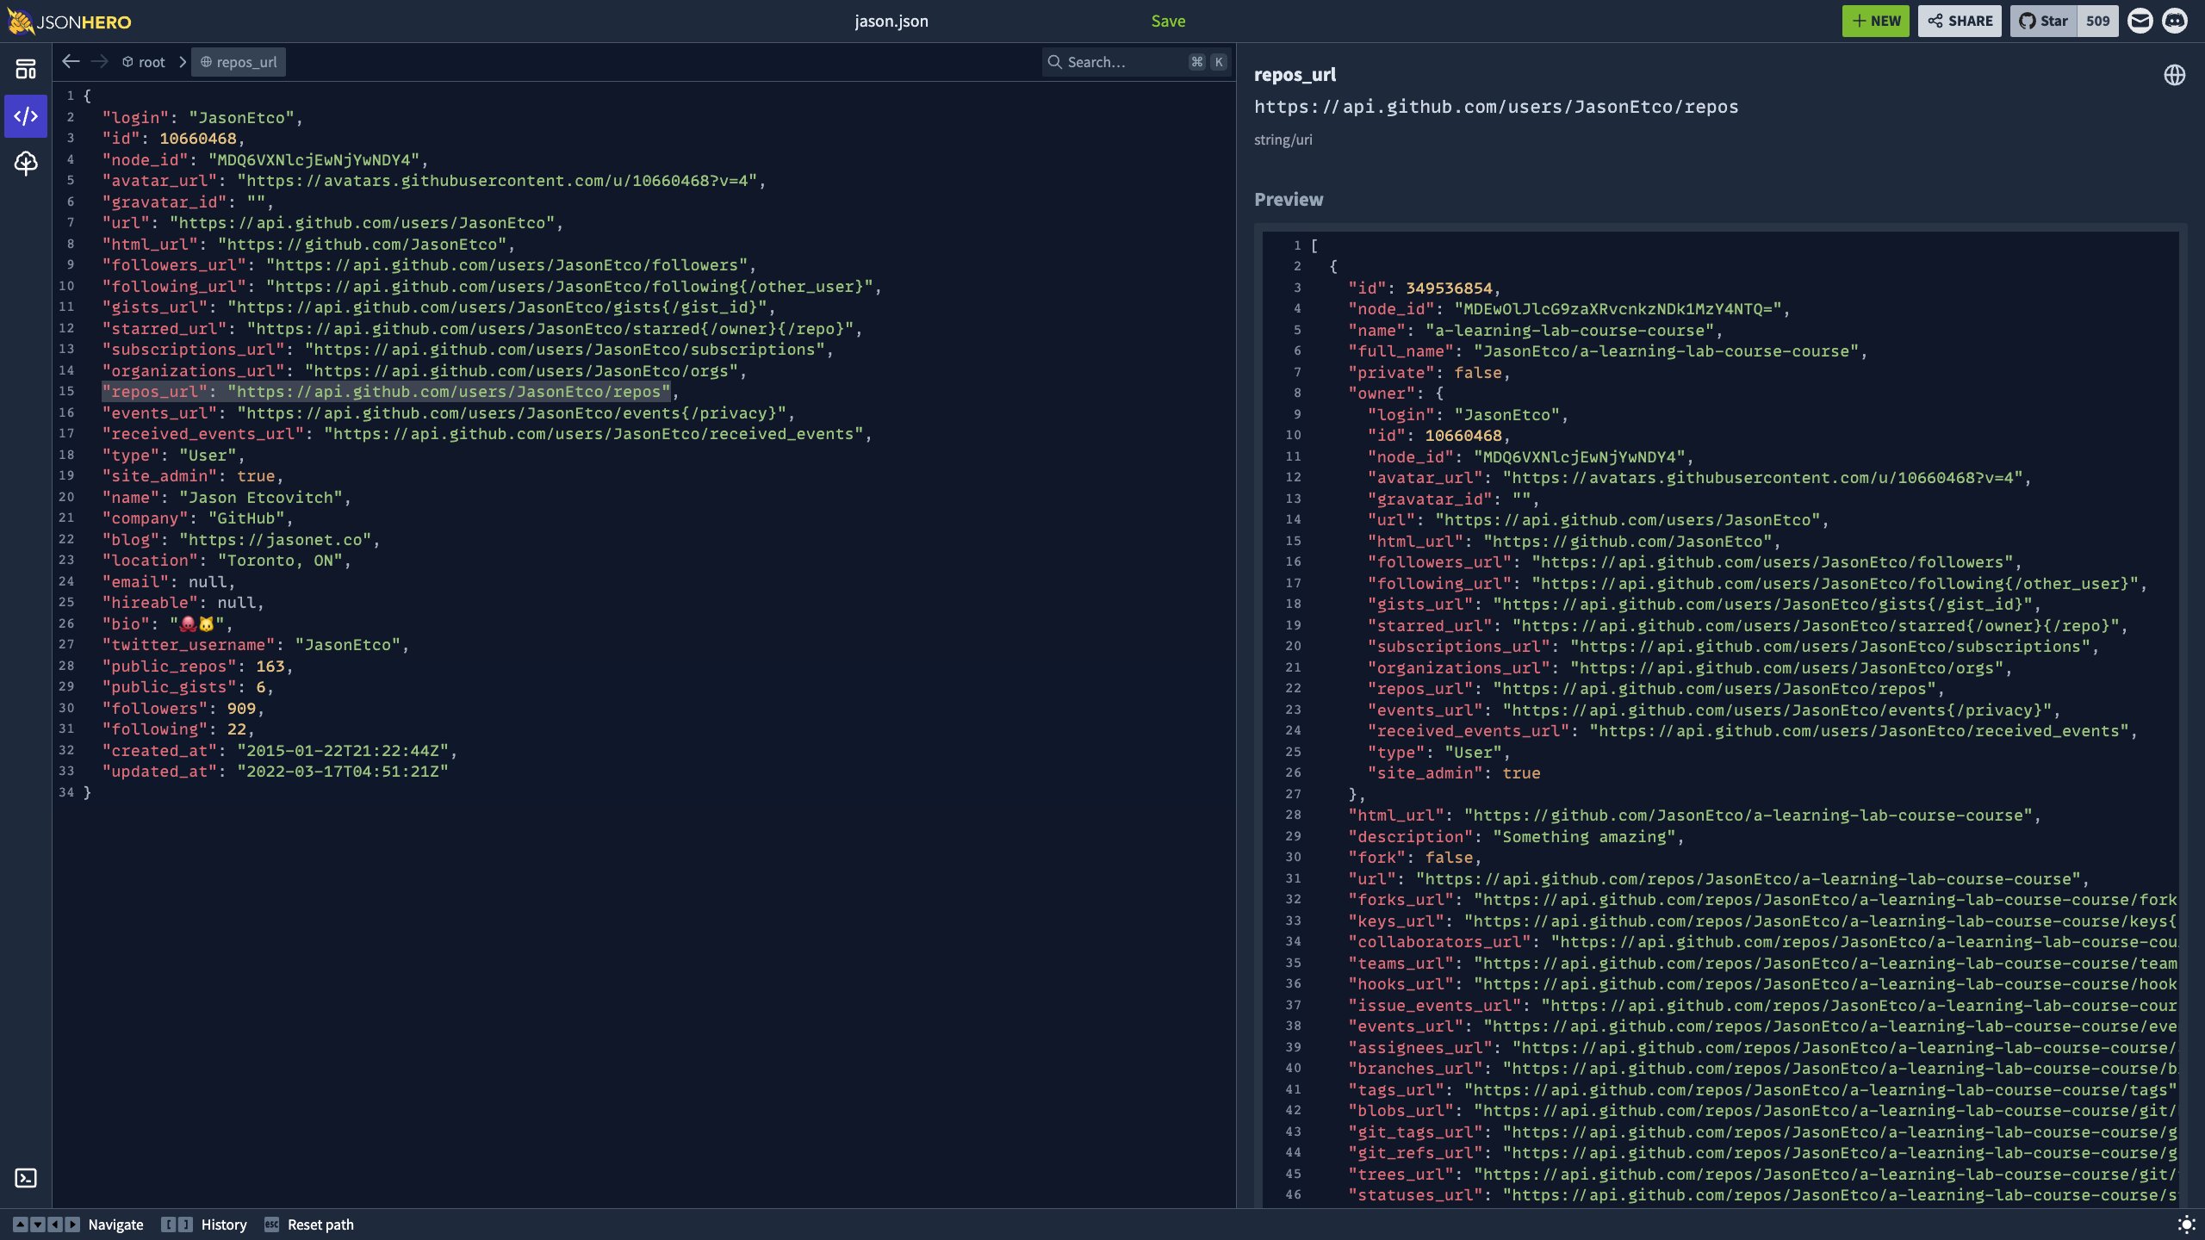
Task: Open the Discord icon in header
Action: click(2176, 21)
